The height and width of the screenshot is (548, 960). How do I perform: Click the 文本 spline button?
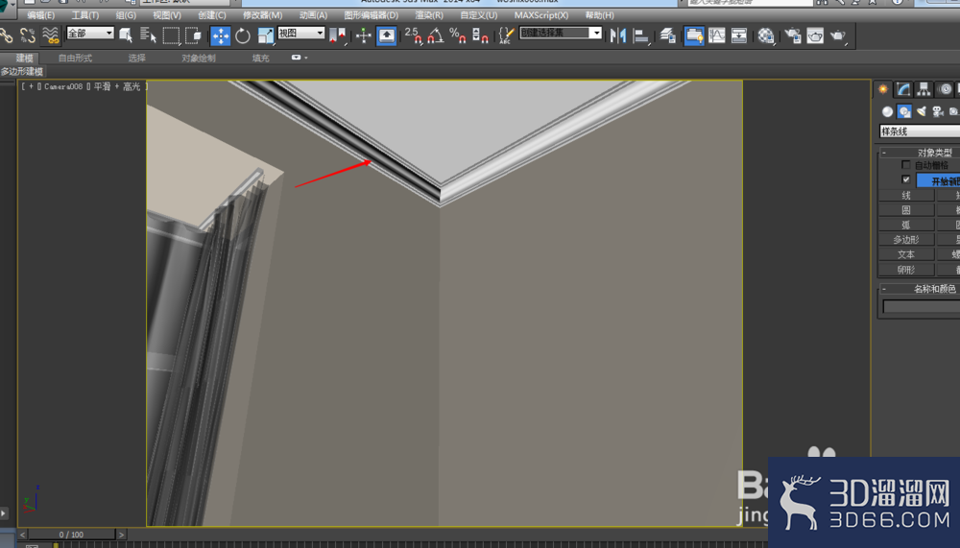point(906,254)
